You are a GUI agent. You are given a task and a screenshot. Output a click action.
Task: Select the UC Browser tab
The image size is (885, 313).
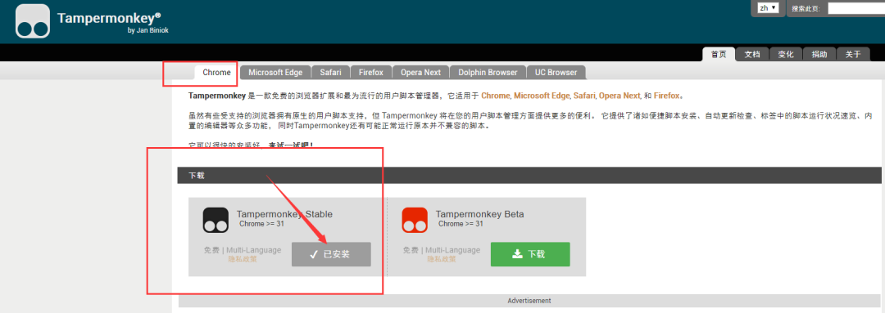point(556,73)
